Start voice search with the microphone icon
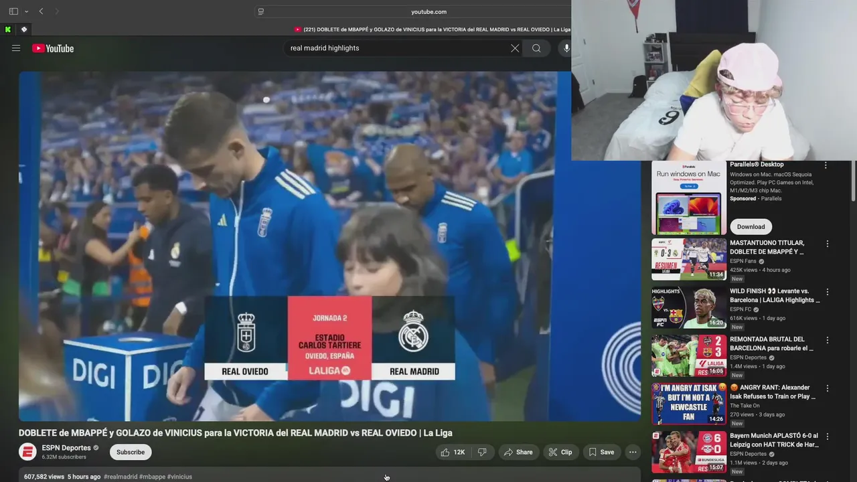 [x=566, y=48]
